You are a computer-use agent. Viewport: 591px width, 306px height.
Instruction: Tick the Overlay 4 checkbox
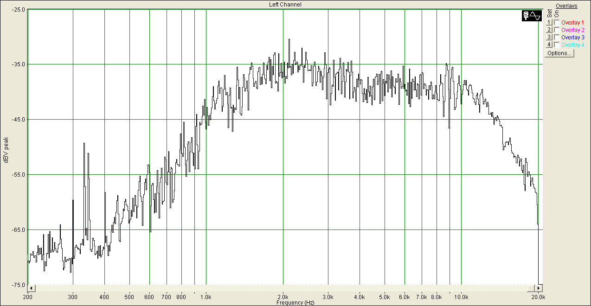click(x=557, y=45)
